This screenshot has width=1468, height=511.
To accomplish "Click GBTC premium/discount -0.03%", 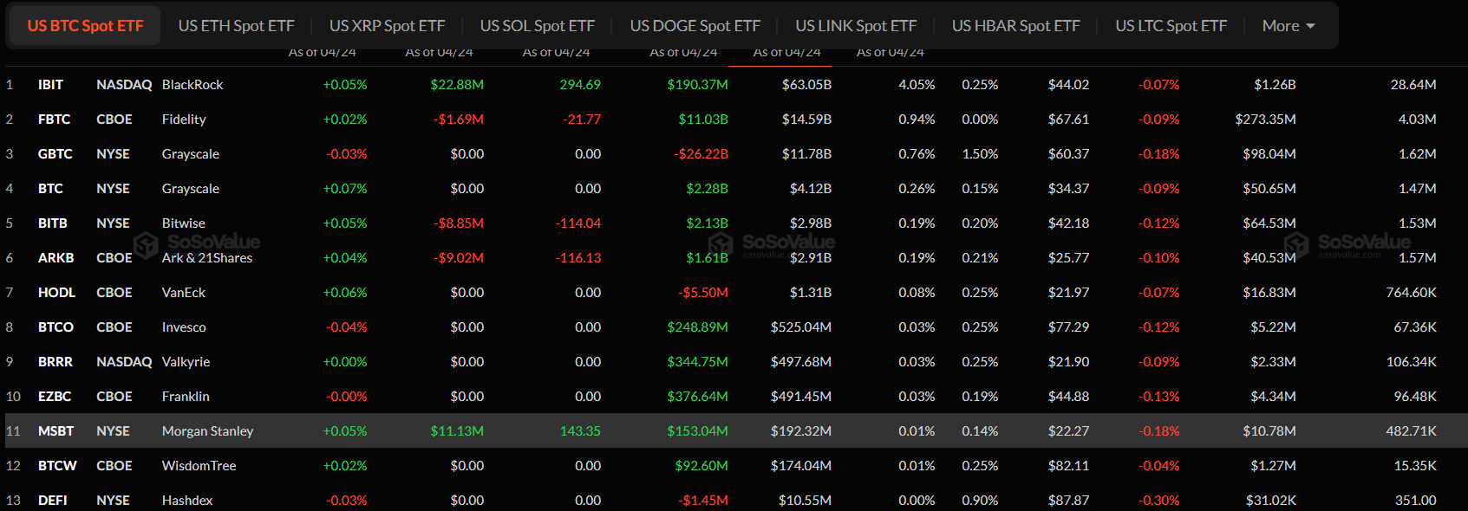I will [x=347, y=154].
